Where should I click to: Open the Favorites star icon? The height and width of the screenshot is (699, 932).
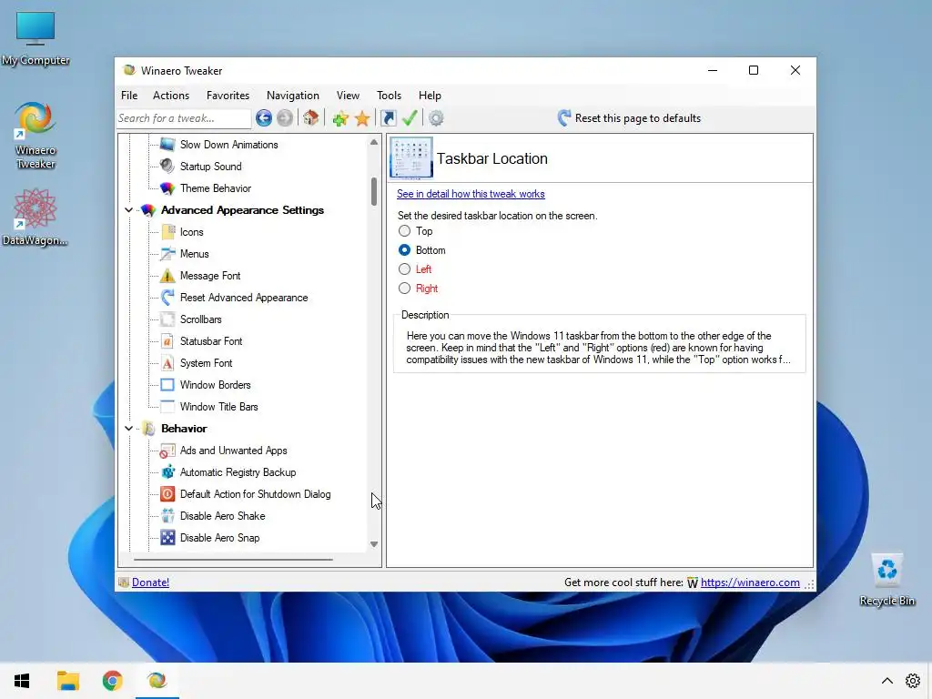(362, 118)
